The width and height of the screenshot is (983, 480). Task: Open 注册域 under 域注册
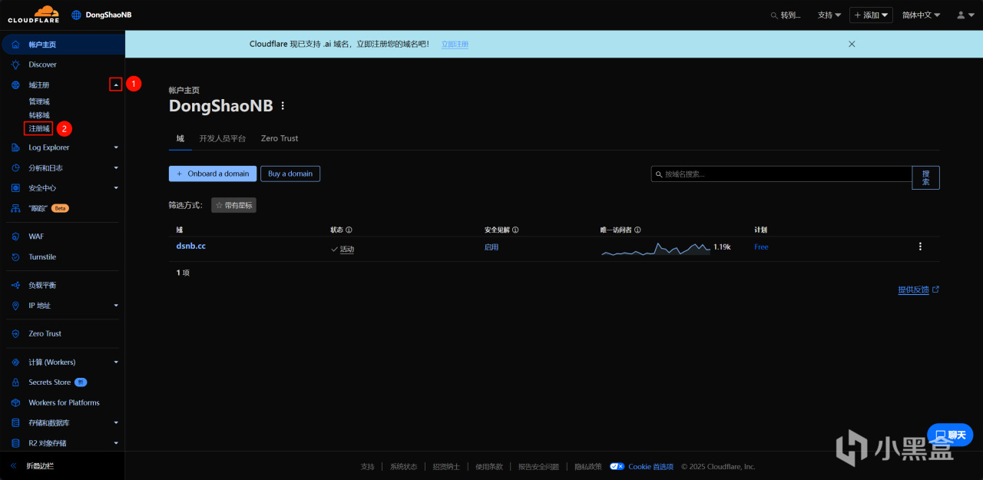tap(39, 129)
